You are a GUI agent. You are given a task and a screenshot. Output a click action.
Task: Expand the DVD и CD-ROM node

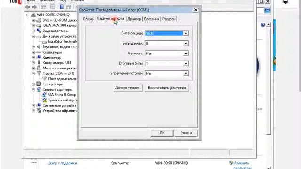pyautogui.click(x=33, y=20)
